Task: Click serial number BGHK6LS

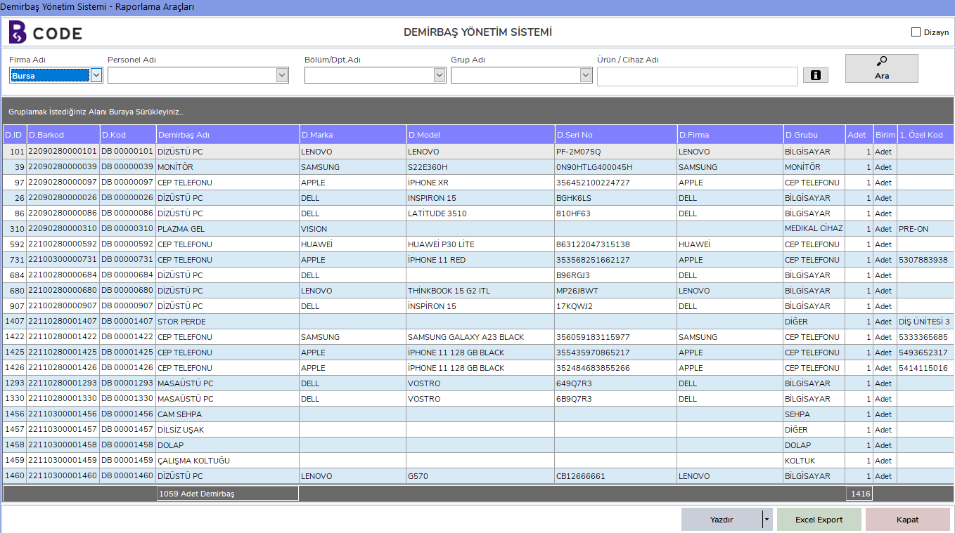Action: coord(616,198)
